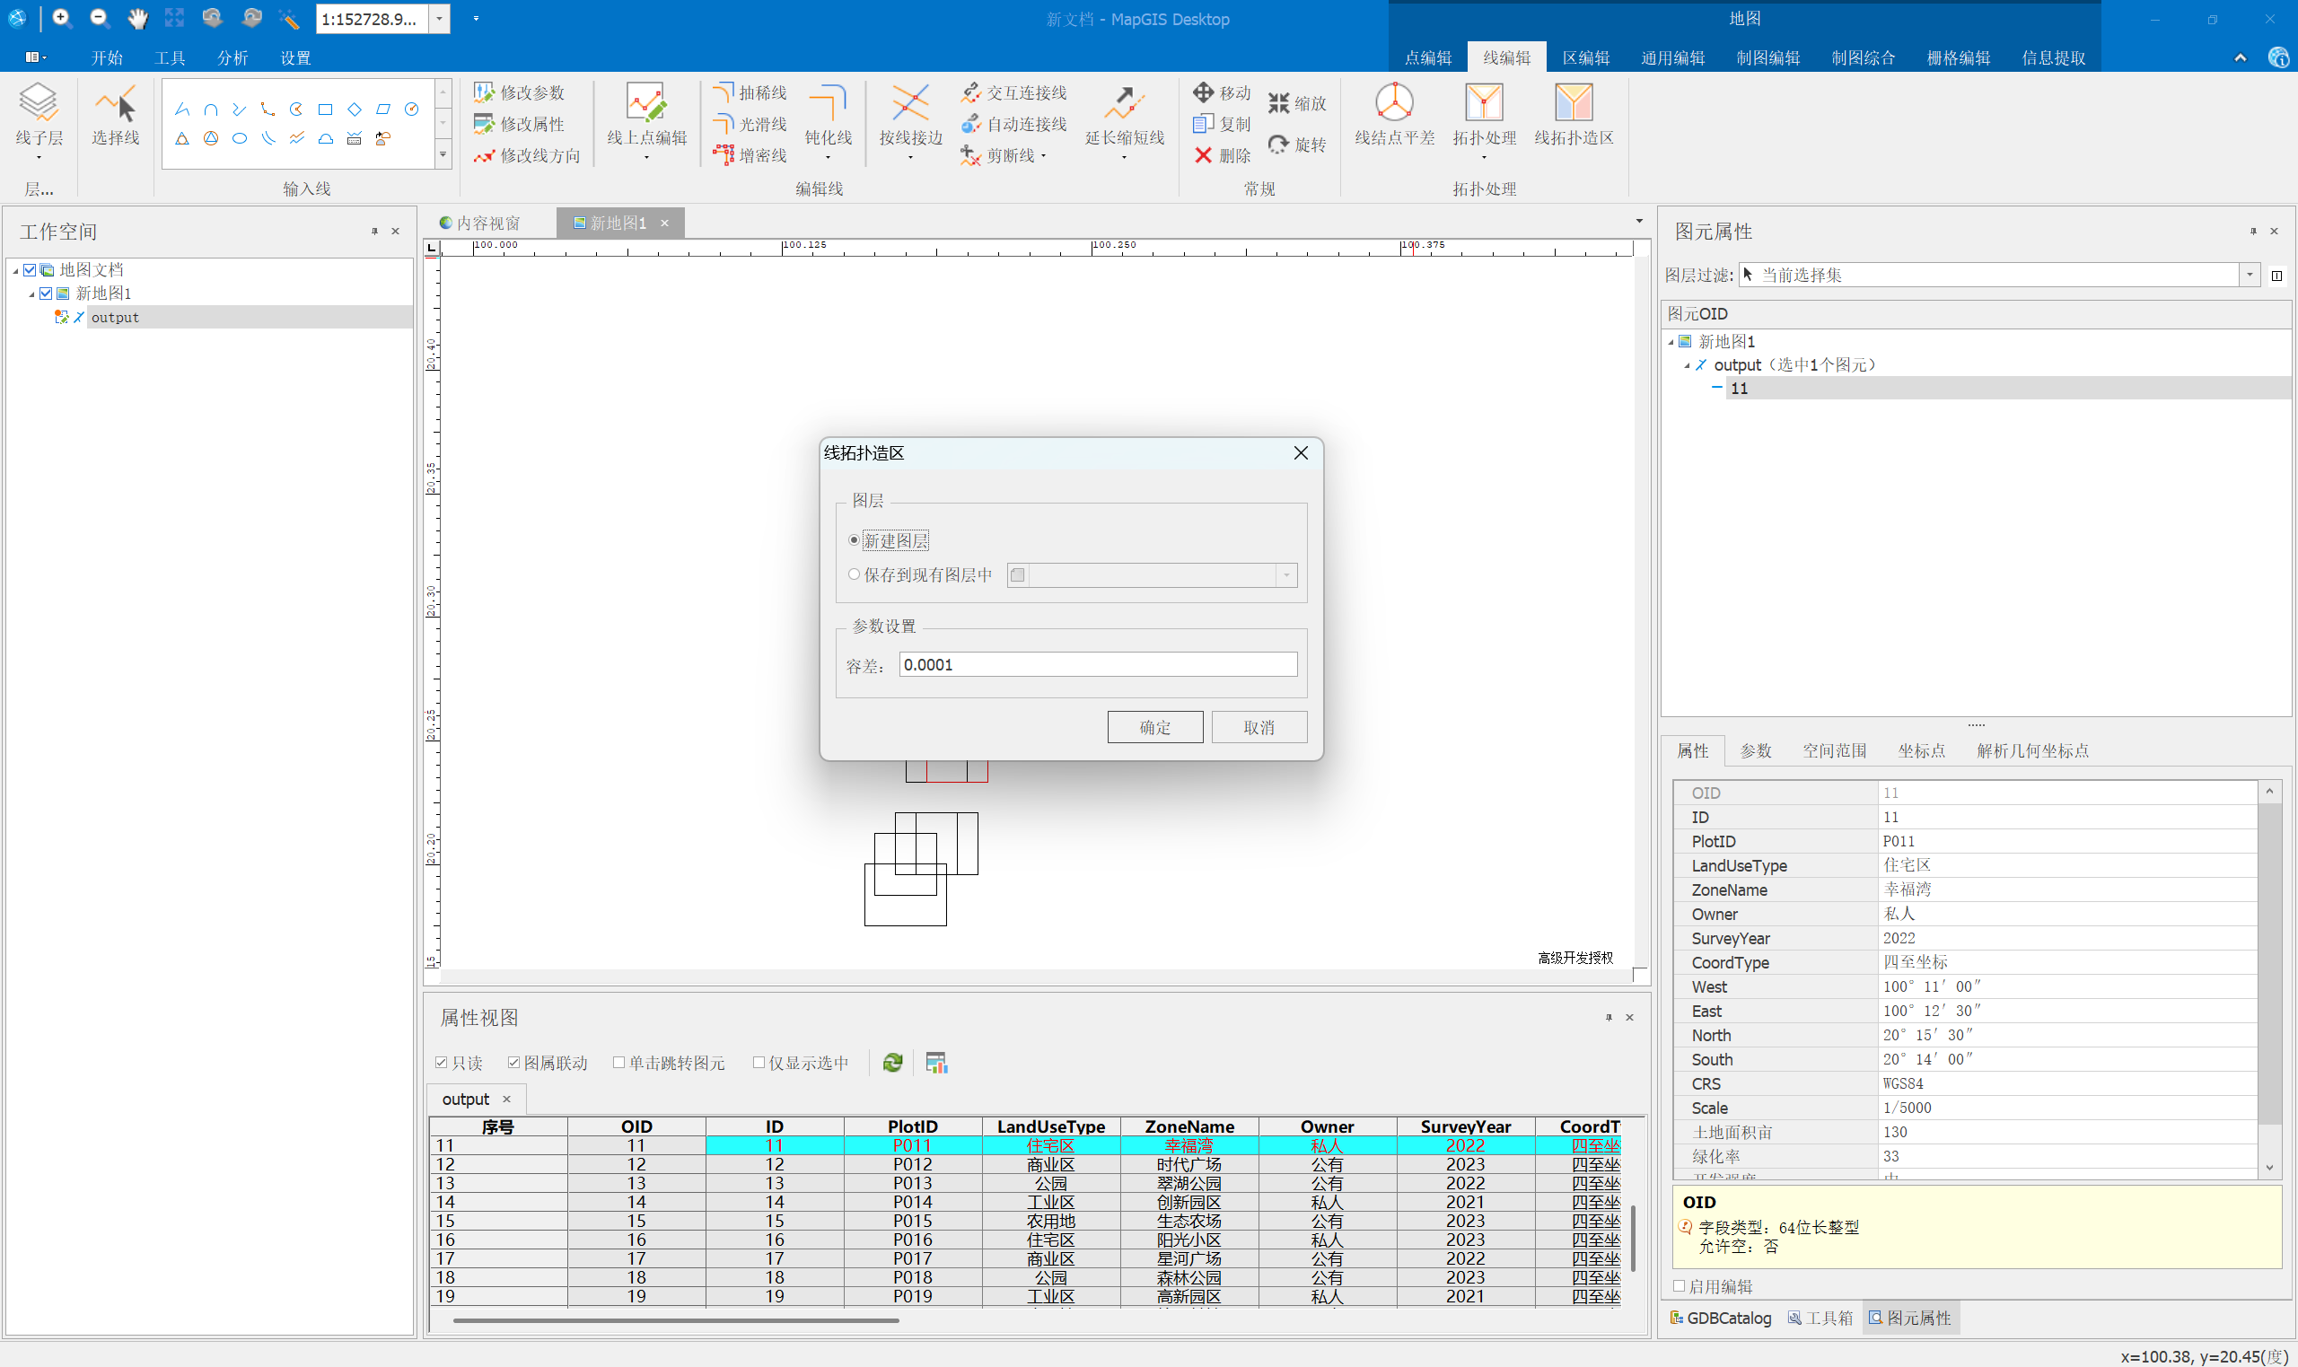
Task: Click the 线拓扑造区 topology icon
Action: pos(1573,102)
